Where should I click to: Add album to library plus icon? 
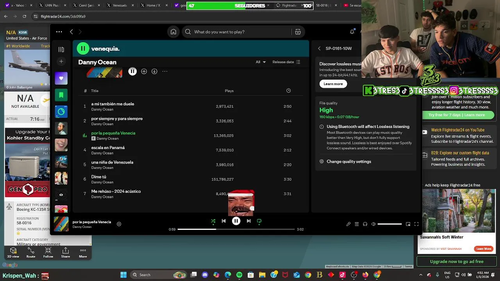click(144, 71)
